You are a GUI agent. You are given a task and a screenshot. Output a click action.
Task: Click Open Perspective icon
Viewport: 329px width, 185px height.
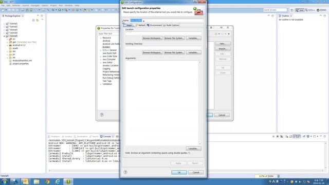(292, 10)
